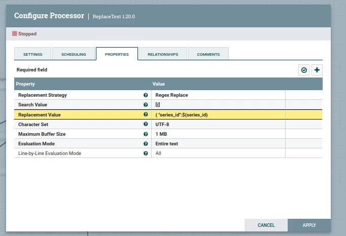This screenshot has width=346, height=236.
Task: Add a new property with plus icon
Action: 317,70
